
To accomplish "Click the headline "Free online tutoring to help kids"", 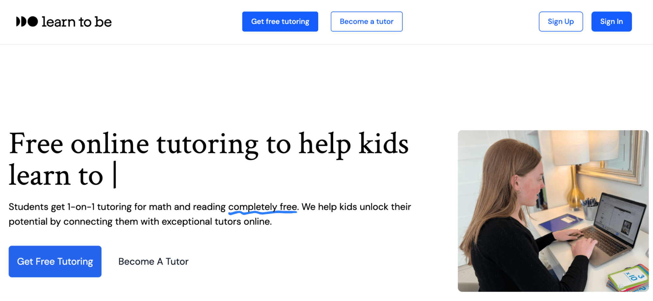I will [x=209, y=144].
